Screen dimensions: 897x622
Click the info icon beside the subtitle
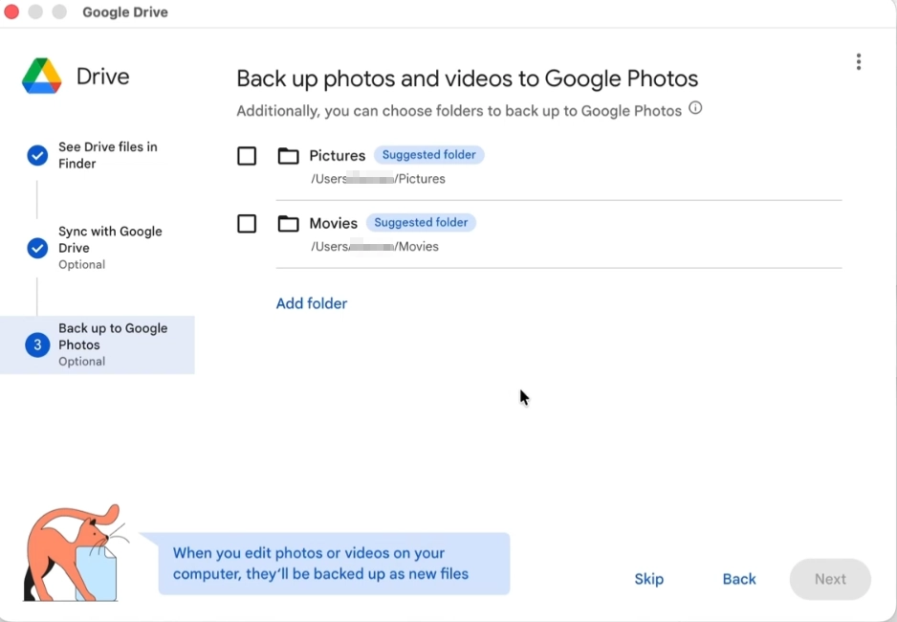pyautogui.click(x=695, y=107)
